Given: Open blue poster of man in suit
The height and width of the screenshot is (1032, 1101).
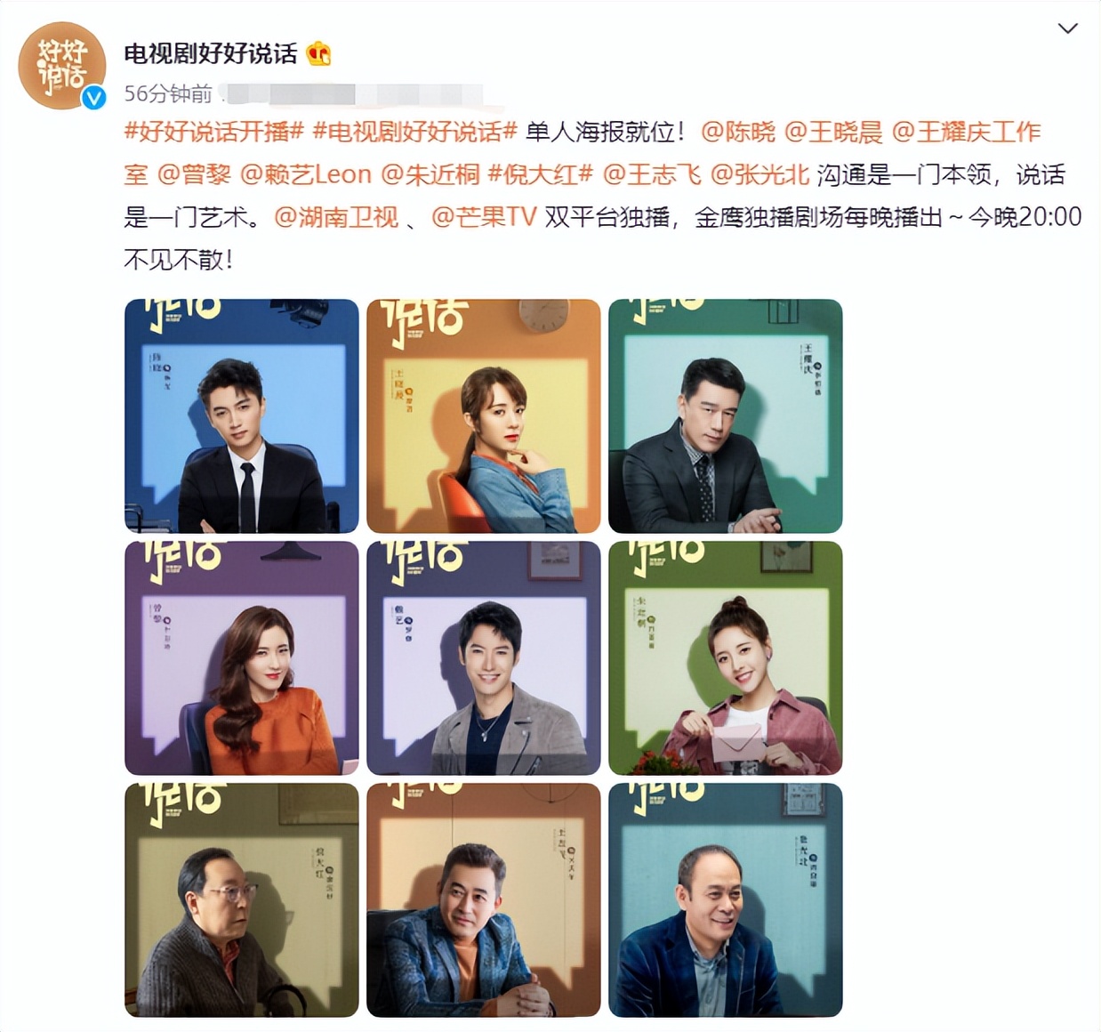Looking at the screenshot, I should (x=242, y=416).
